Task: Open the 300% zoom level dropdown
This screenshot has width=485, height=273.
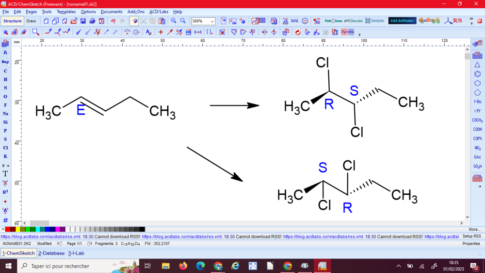Action: click(212, 21)
